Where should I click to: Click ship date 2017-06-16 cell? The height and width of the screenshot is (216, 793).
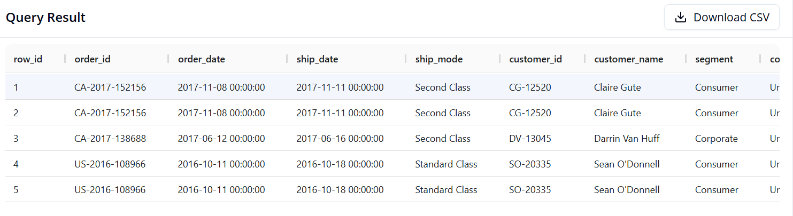point(340,139)
